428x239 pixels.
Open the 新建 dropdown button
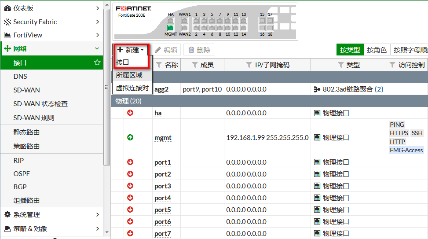131,50
